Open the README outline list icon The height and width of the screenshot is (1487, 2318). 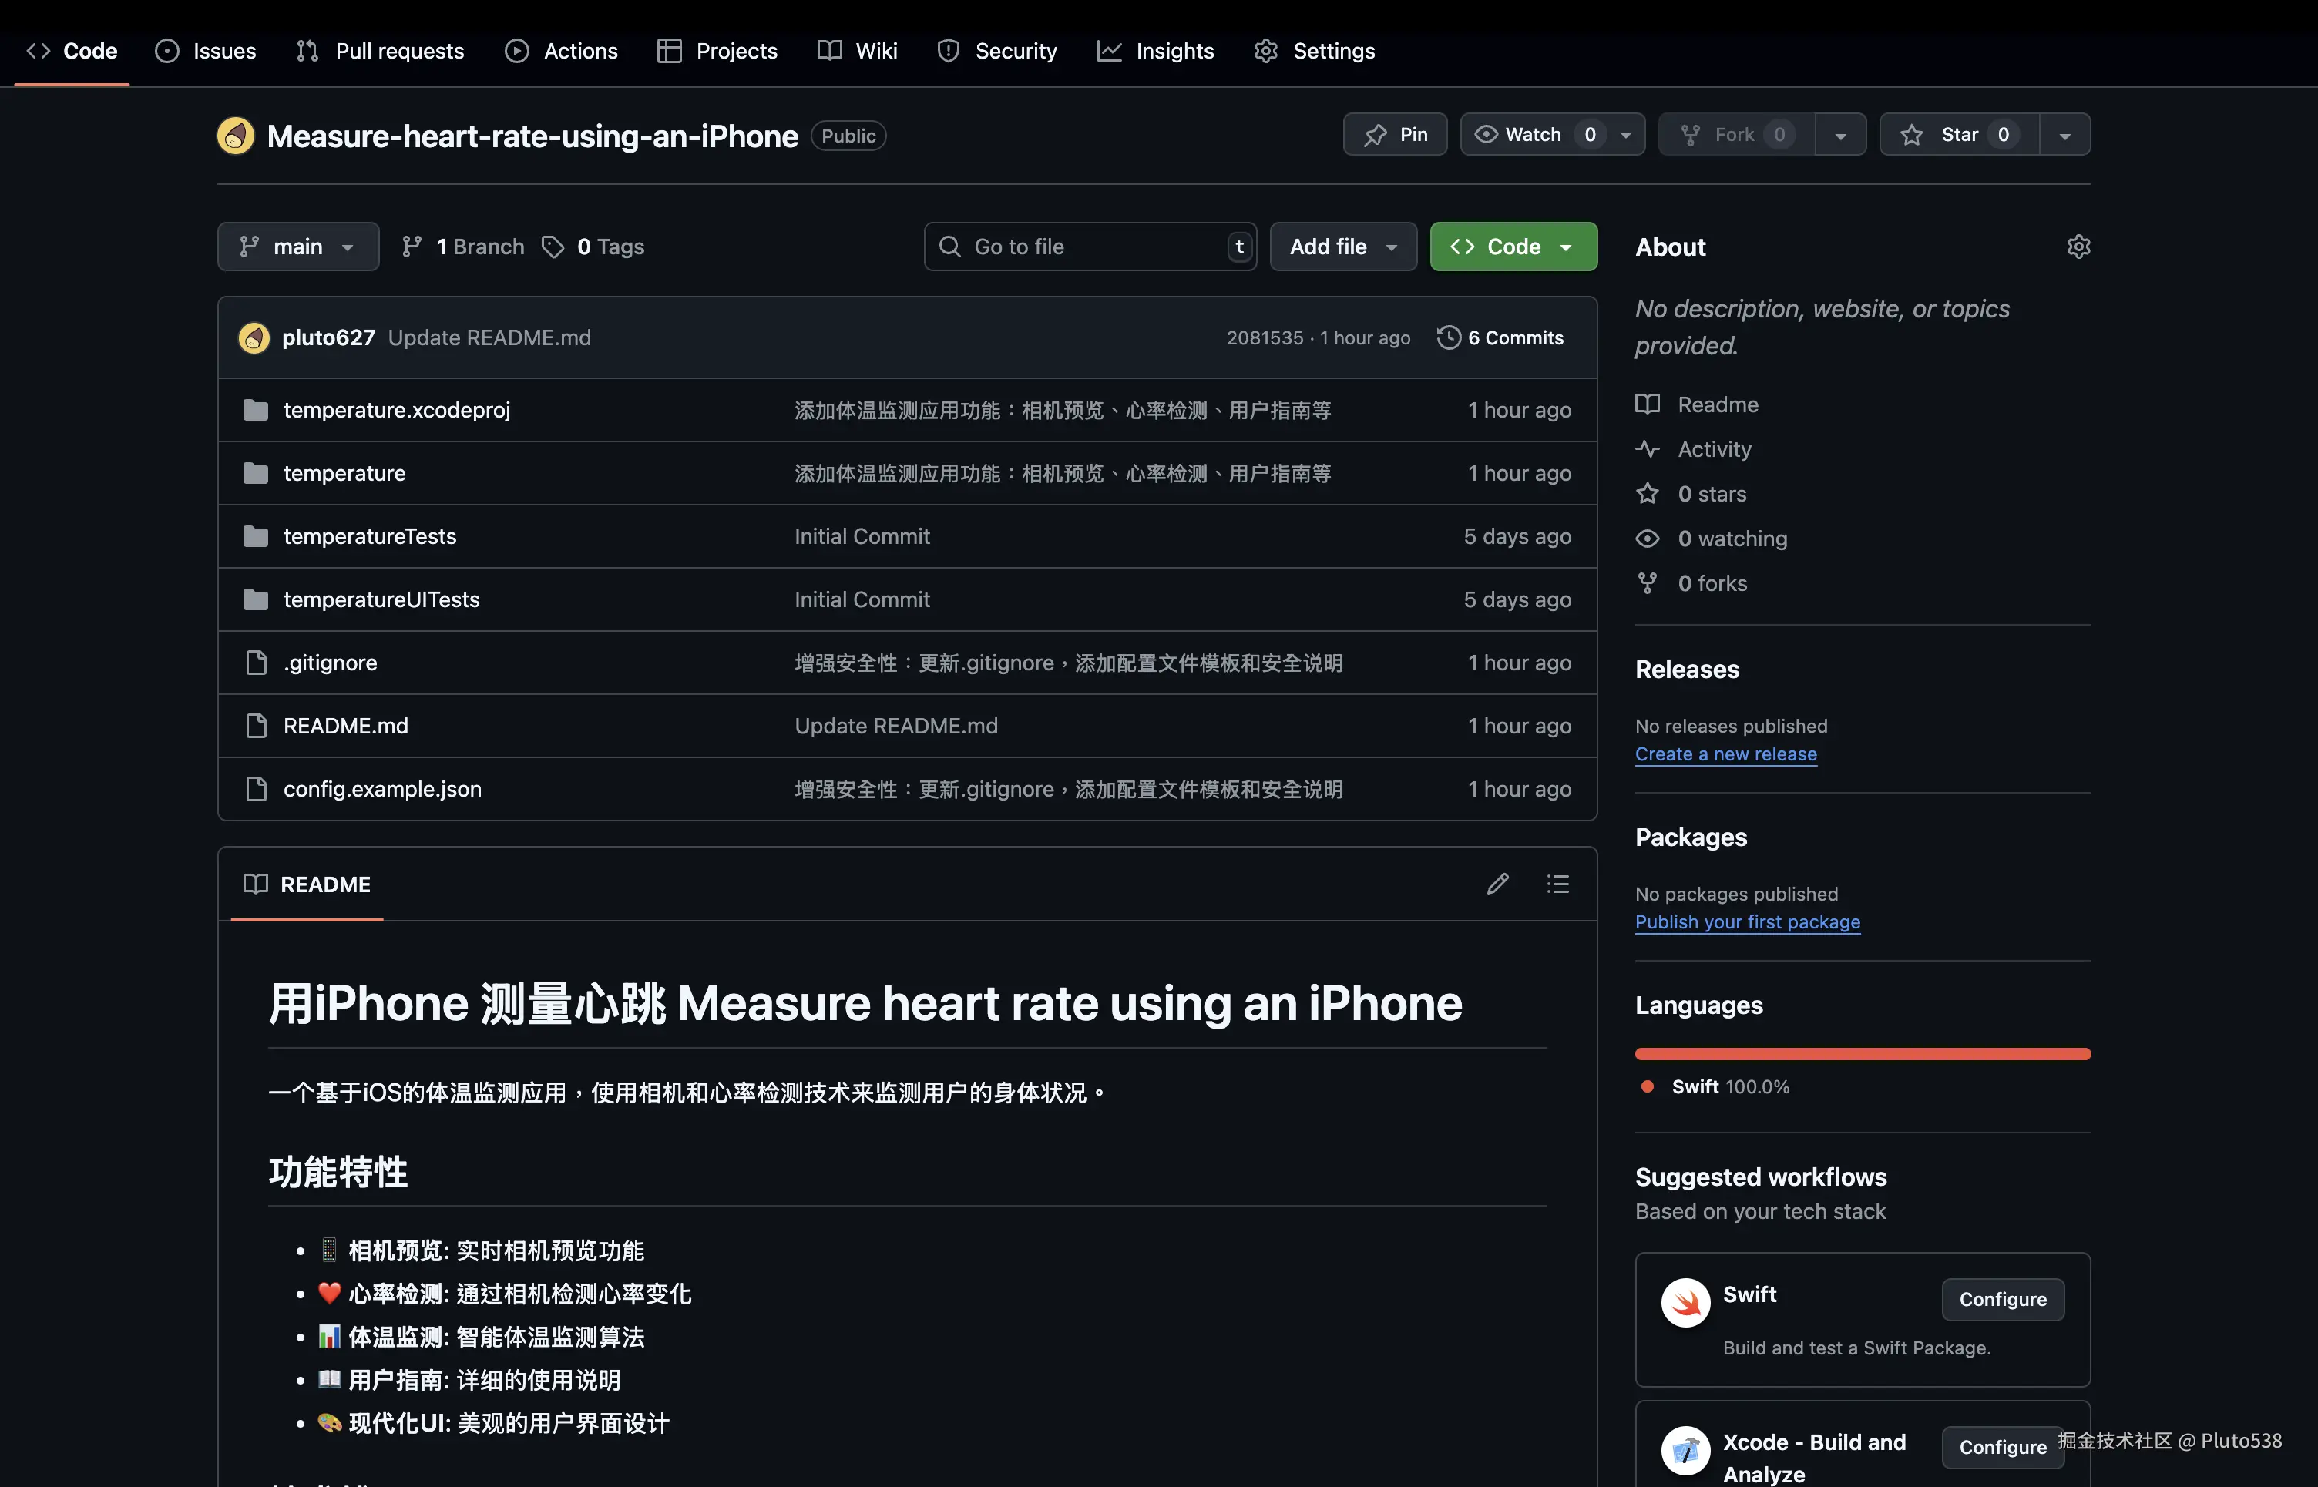click(1557, 884)
